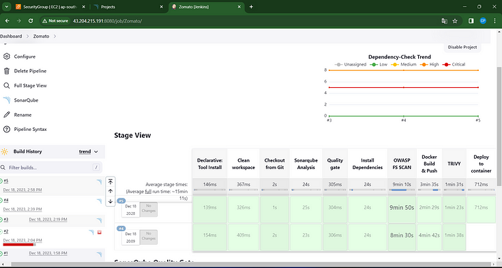The image size is (502, 268).
Task: Click build #4 date Dec 18, 2023, 2:39 PM
Action: pyautogui.click(x=23, y=209)
